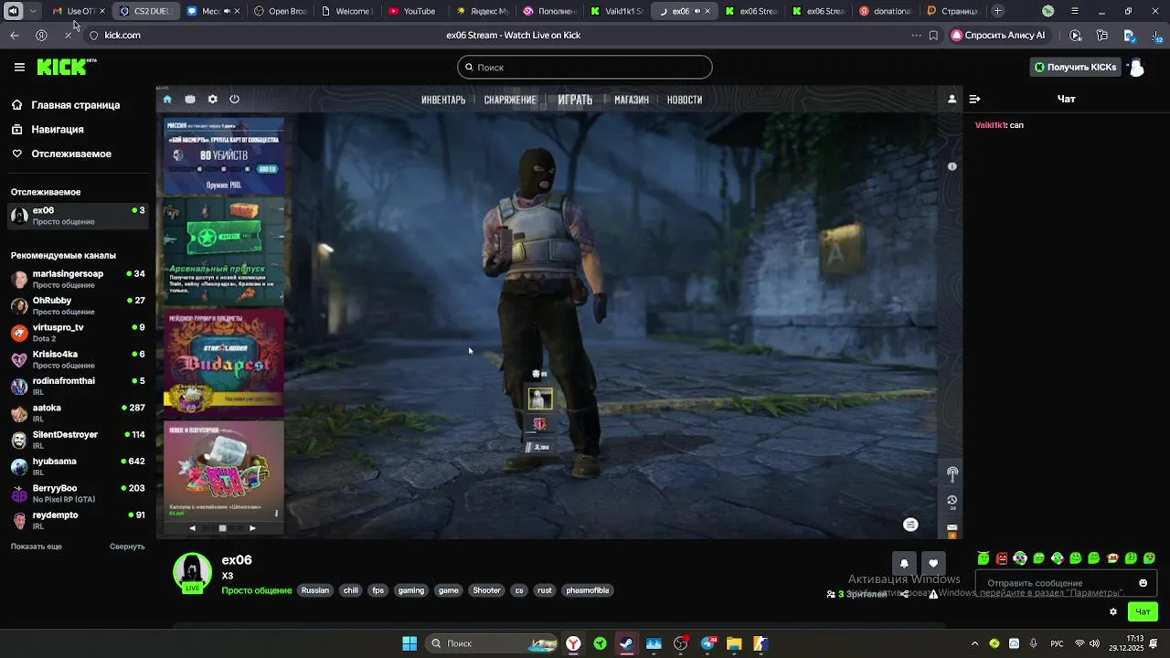Click the stream owner ex06 avatar
The height and width of the screenshot is (658, 1170).
pos(192,573)
